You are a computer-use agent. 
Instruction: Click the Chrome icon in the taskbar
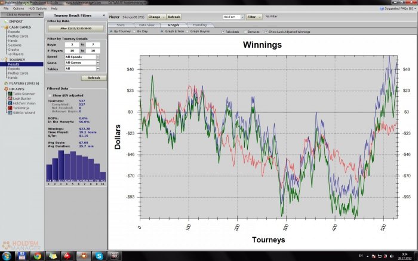pyautogui.click(x=37, y=256)
